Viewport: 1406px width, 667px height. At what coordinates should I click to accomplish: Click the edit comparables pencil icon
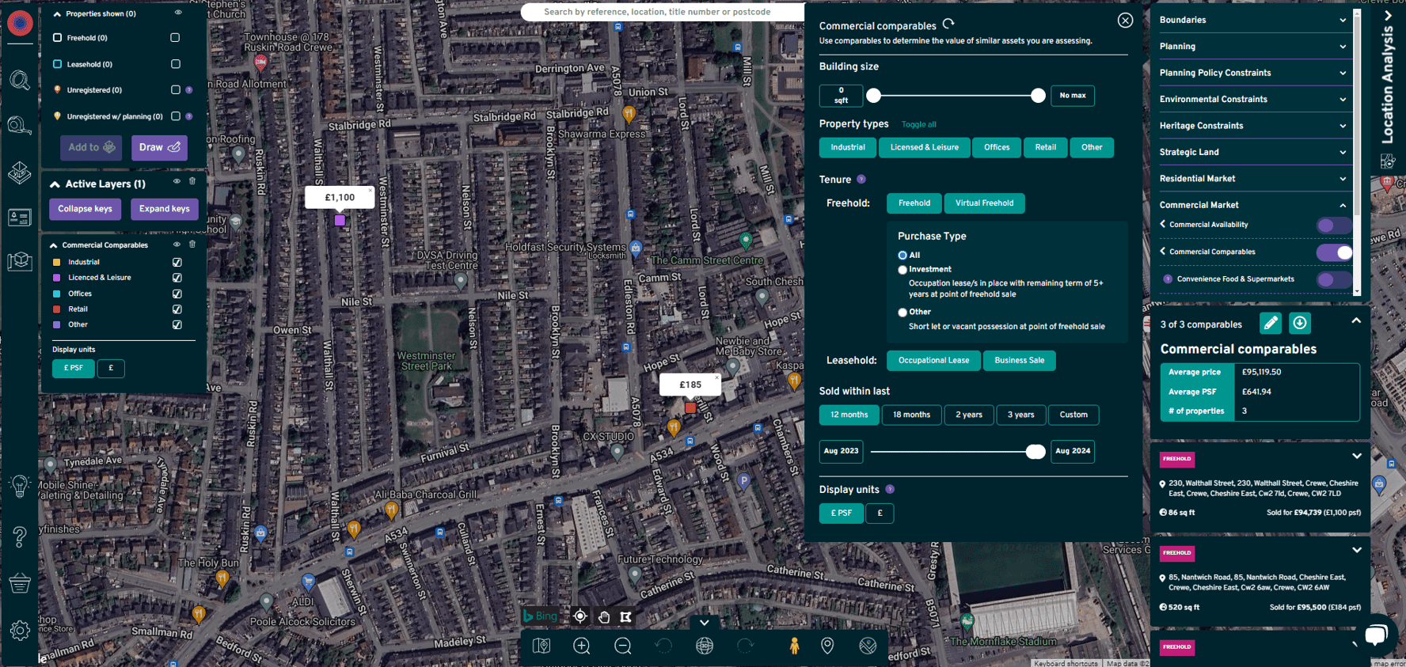click(x=1271, y=323)
